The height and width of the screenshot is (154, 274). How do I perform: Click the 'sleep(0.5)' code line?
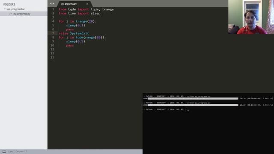[75, 41]
